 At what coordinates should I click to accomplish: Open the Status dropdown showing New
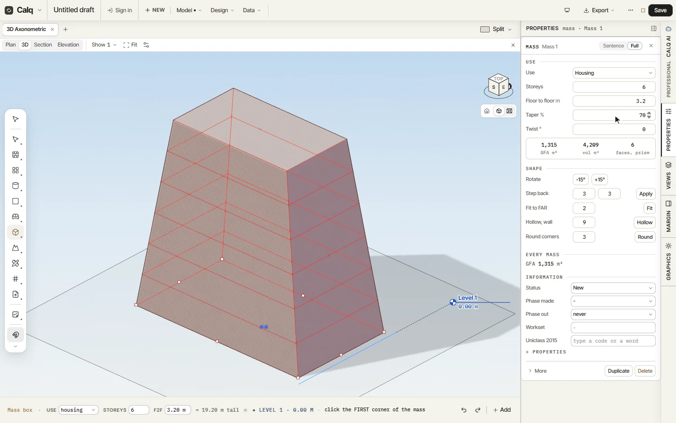[x=613, y=288]
